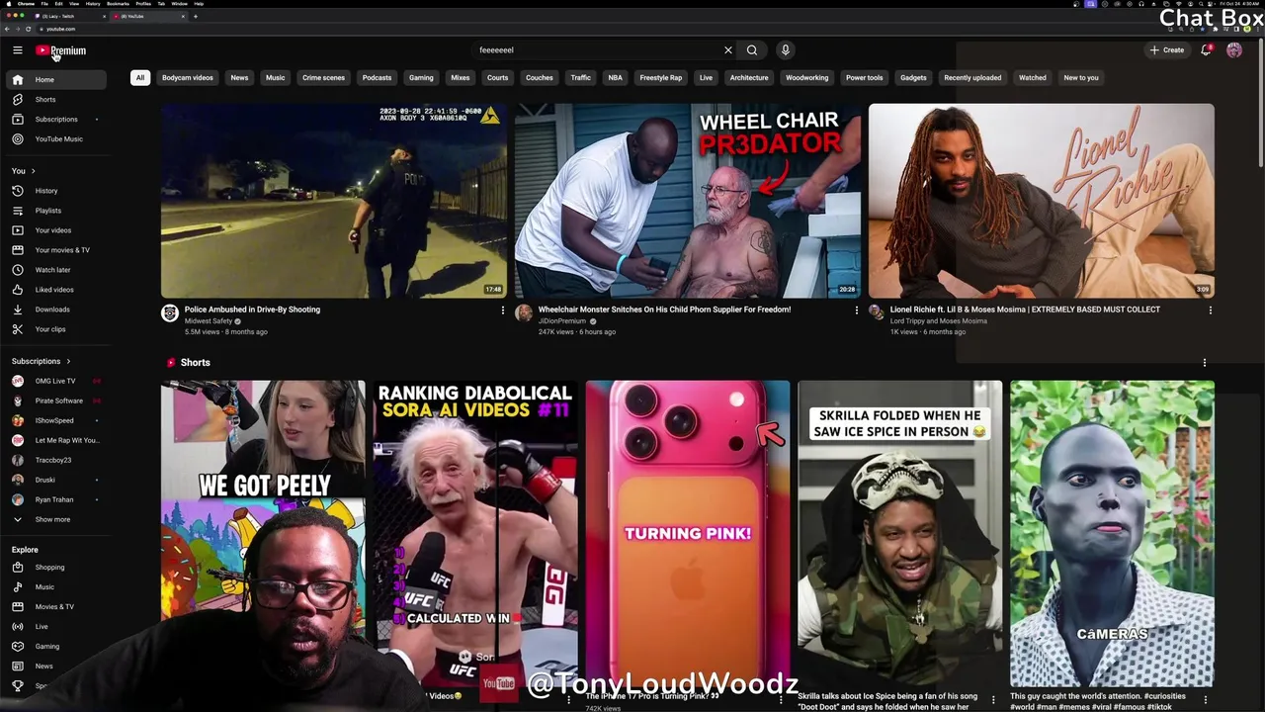Open Midwest Safety channel avatar
1265x712 pixels.
(x=170, y=312)
